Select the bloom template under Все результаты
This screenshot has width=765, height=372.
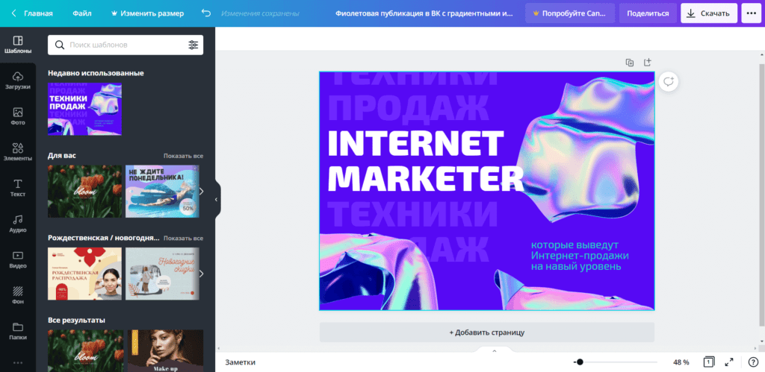[x=85, y=350]
